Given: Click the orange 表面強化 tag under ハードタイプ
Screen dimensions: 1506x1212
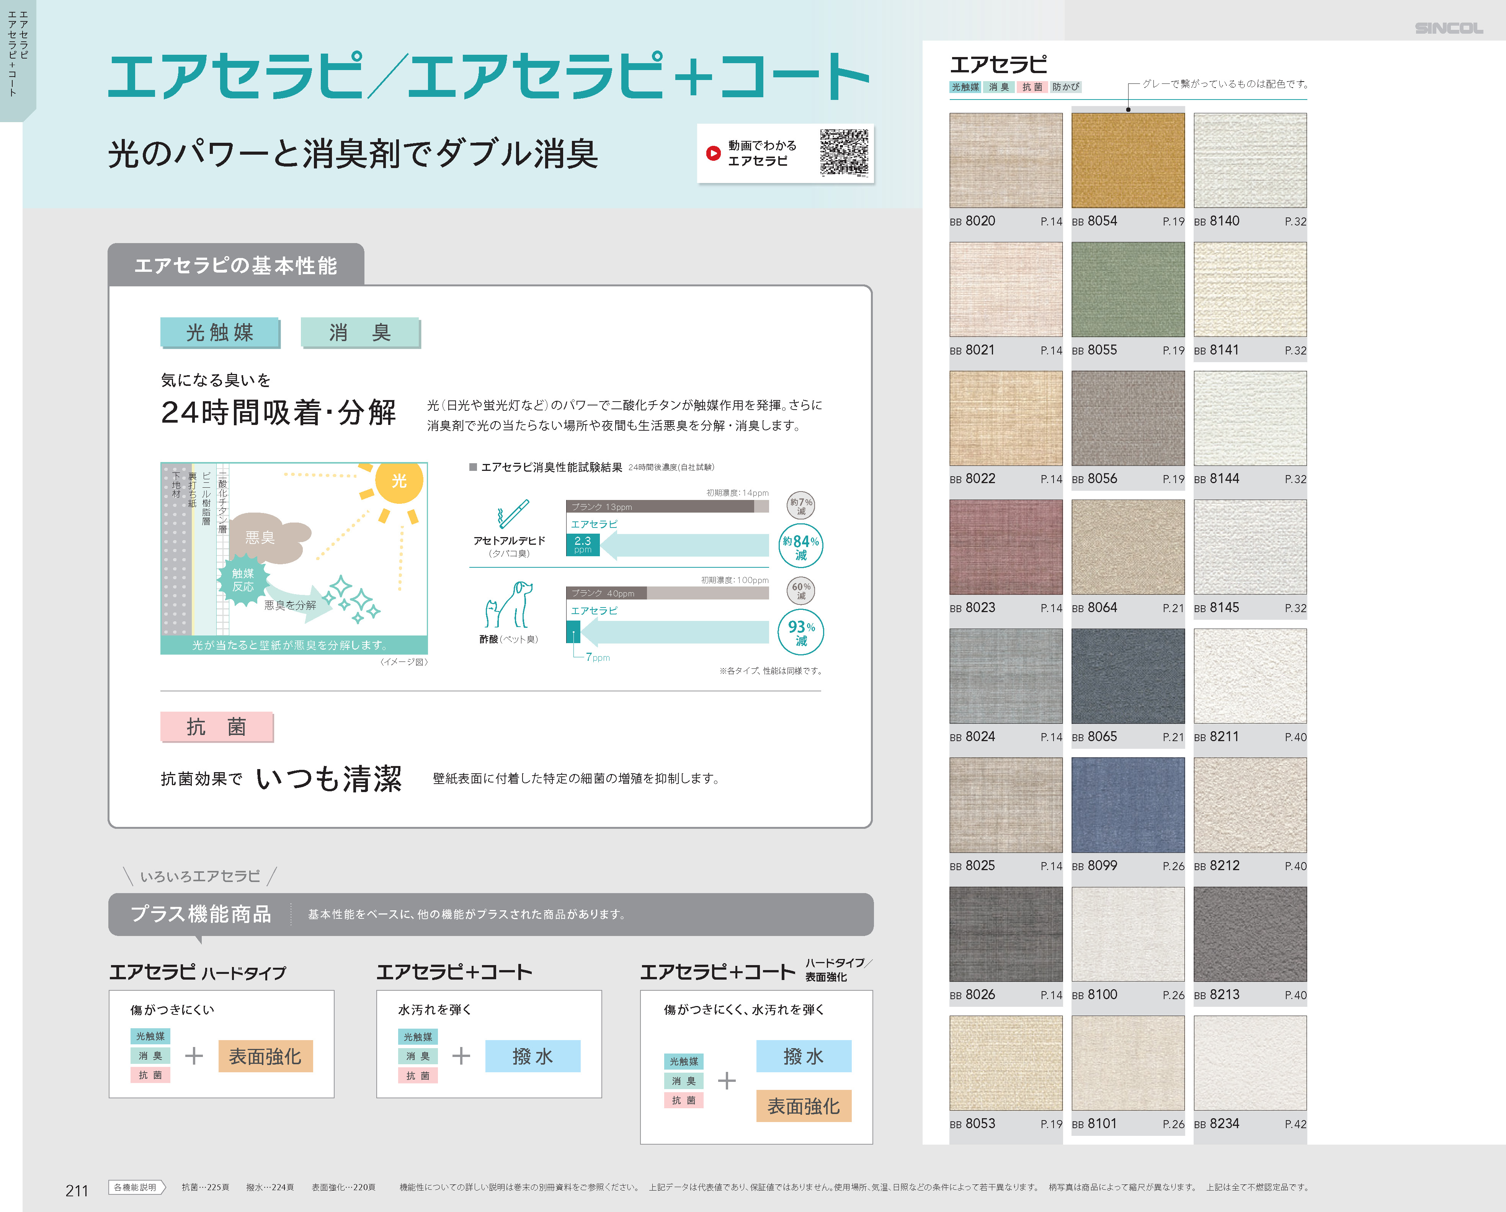Looking at the screenshot, I should coord(265,1056).
